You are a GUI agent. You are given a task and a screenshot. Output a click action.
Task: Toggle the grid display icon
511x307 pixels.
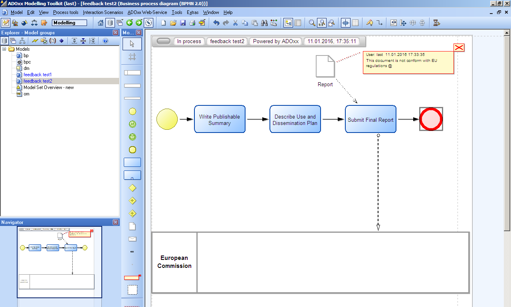[x=355, y=23]
